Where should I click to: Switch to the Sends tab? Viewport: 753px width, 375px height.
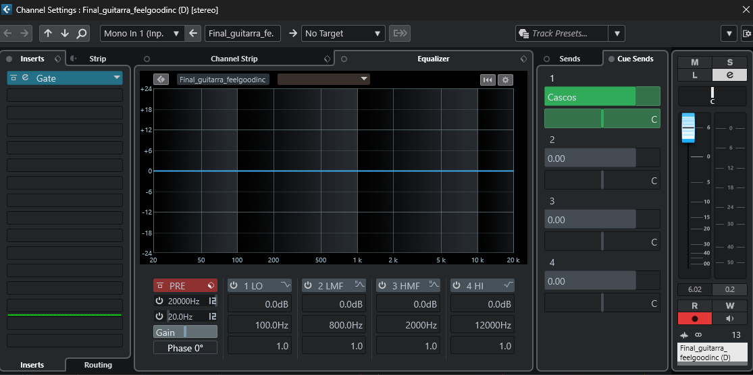pyautogui.click(x=569, y=59)
